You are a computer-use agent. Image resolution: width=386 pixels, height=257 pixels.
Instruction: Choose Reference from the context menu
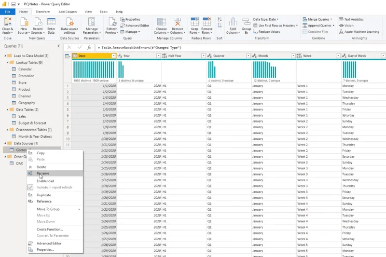(55, 201)
